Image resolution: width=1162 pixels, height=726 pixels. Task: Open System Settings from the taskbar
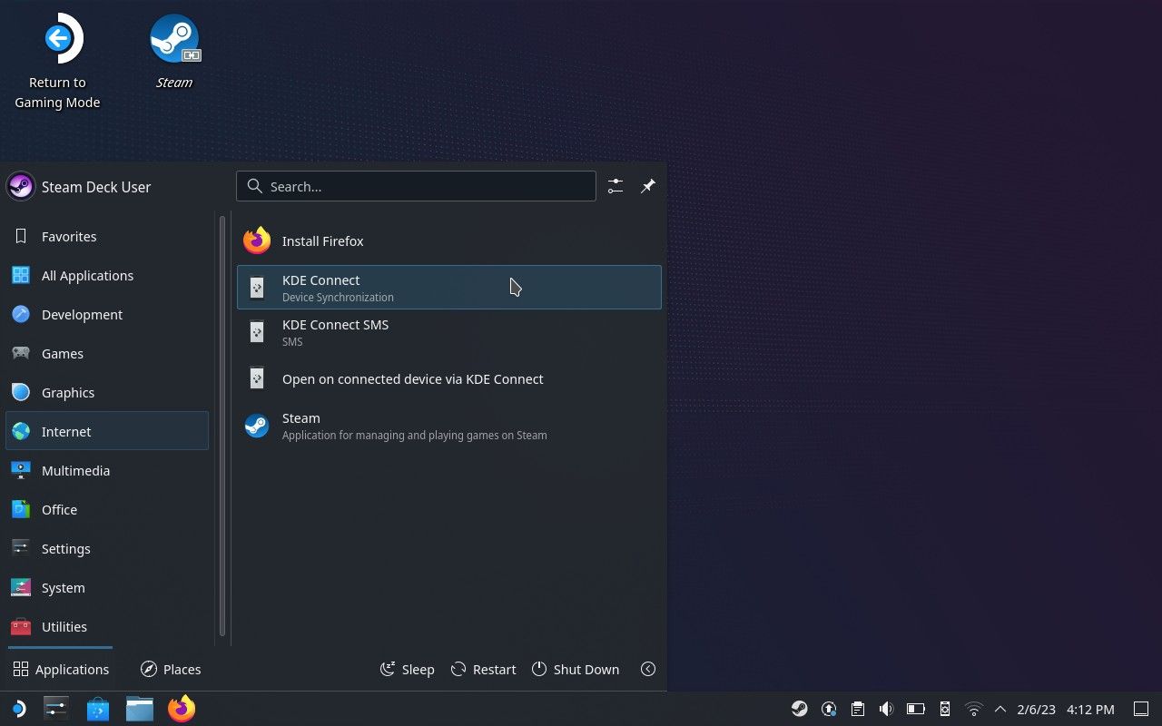(x=56, y=709)
